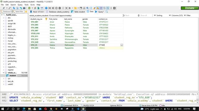This screenshot has width=199, height=111.
Task: Click the Next rows button
Action: pyautogui.click(x=126, y=15)
